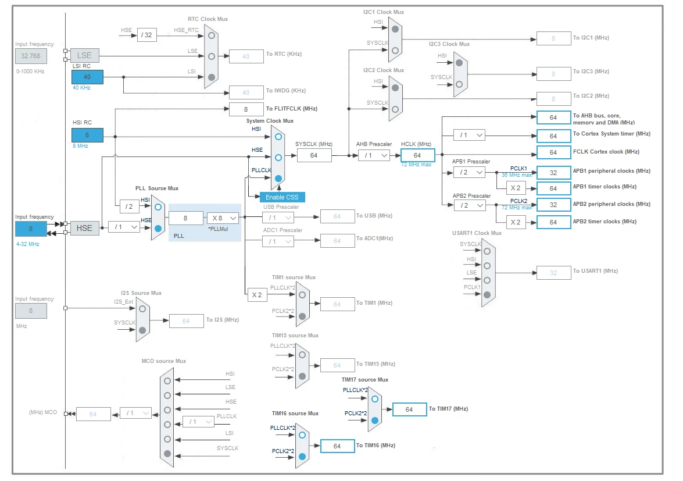Click the To TIM17 value box
Screen dimensions: 683x481
click(x=409, y=409)
